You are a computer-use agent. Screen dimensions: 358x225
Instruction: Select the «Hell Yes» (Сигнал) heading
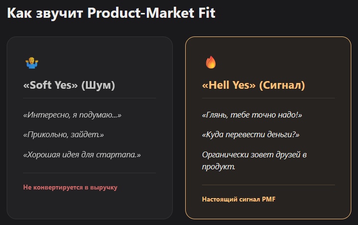tap(253, 85)
